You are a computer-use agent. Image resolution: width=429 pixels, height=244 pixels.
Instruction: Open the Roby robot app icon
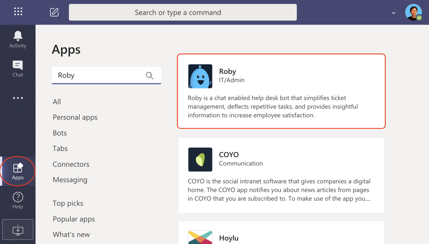(x=200, y=76)
